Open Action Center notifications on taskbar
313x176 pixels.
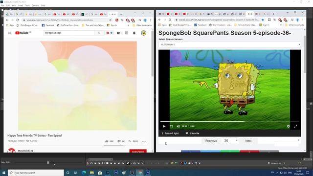pyautogui.click(x=308, y=173)
